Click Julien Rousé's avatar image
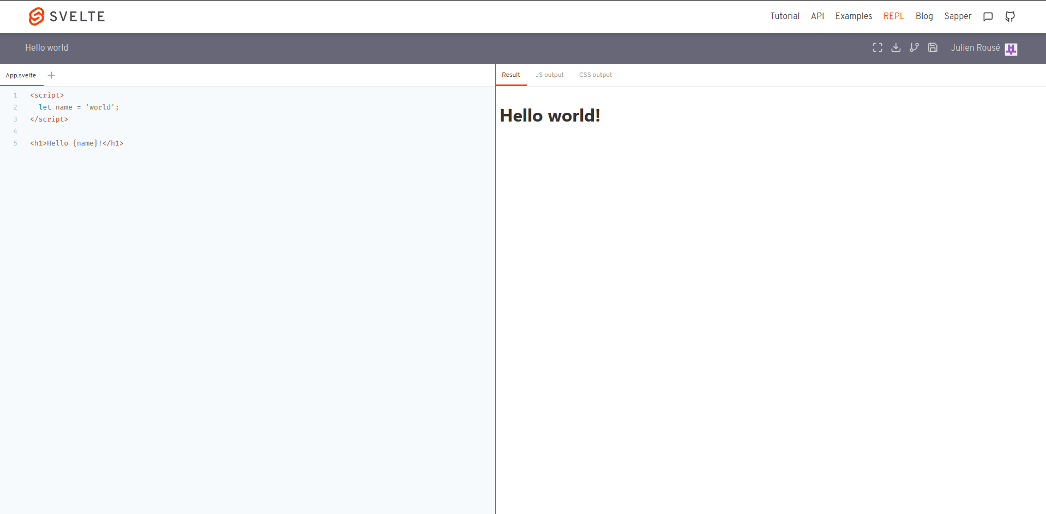This screenshot has height=514, width=1046. (x=1011, y=49)
